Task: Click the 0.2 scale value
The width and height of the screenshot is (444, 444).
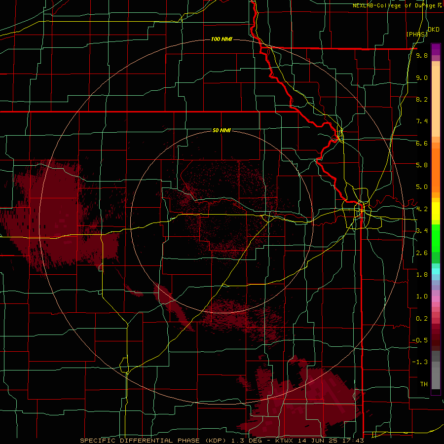Action: (x=422, y=318)
